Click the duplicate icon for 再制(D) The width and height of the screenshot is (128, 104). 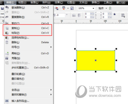pyautogui.click(x=7, y=53)
